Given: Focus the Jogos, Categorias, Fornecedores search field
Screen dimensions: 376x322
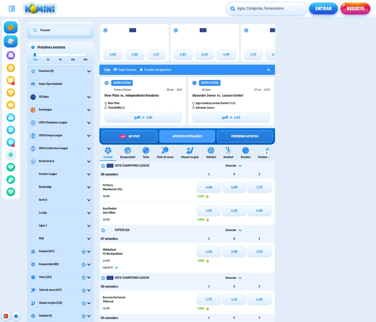Looking at the screenshot, I should pyautogui.click(x=266, y=9).
